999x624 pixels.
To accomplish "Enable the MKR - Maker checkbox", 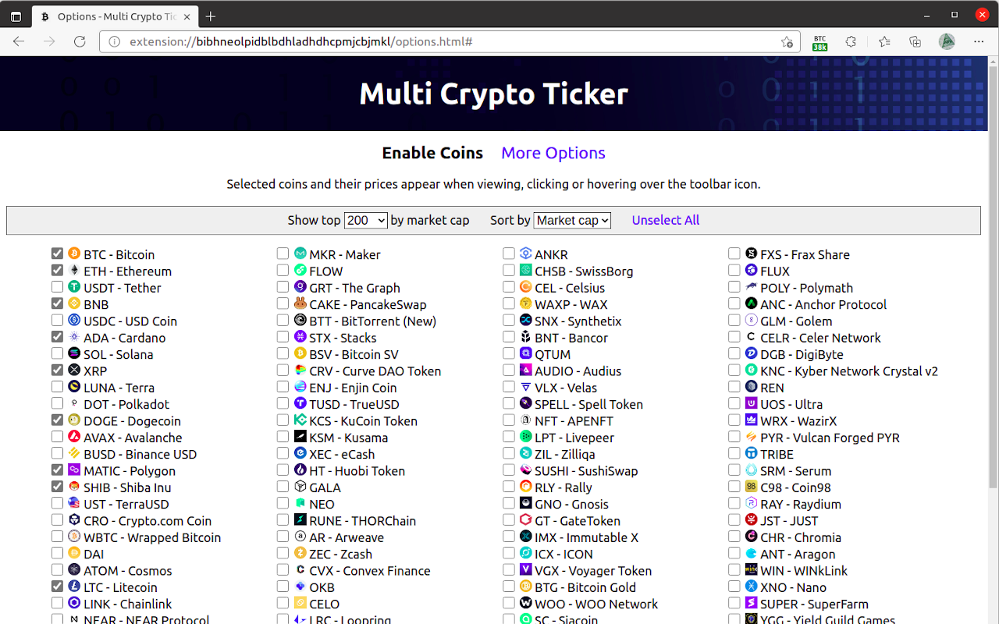I will pos(283,254).
